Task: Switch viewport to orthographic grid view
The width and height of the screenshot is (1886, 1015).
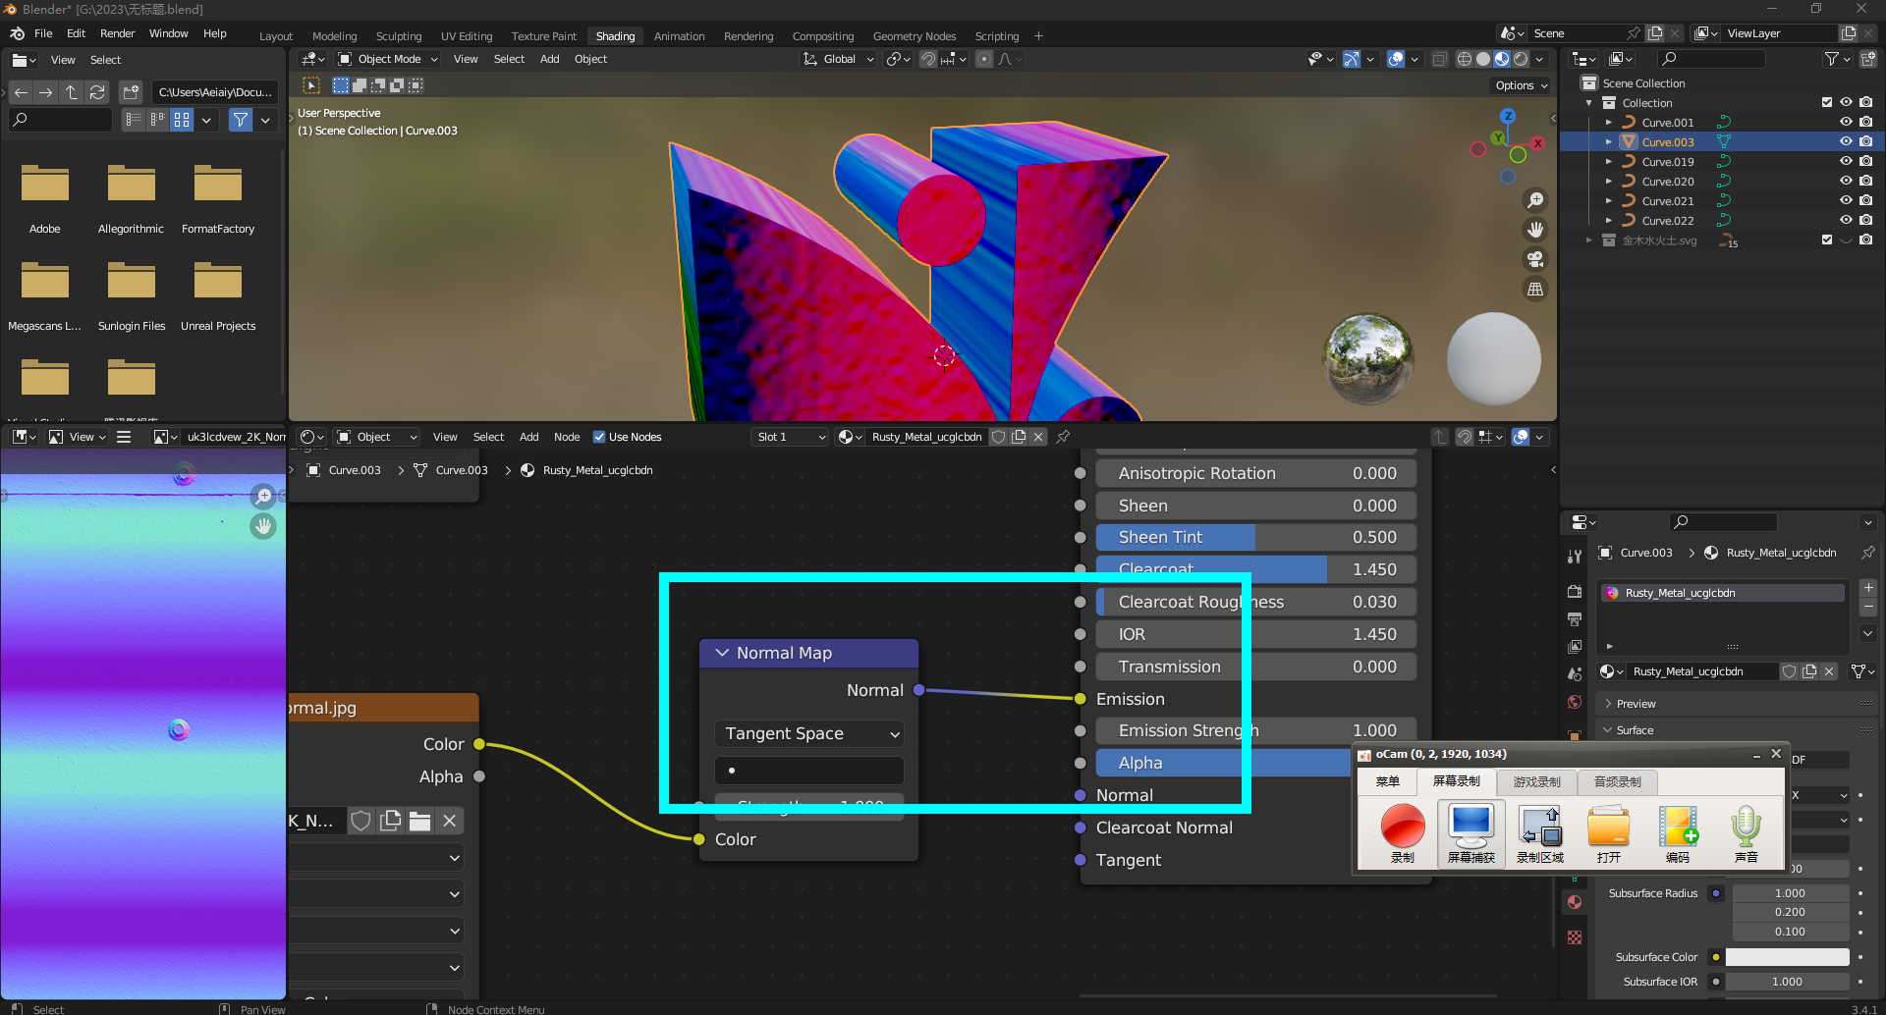Action: tap(1535, 289)
